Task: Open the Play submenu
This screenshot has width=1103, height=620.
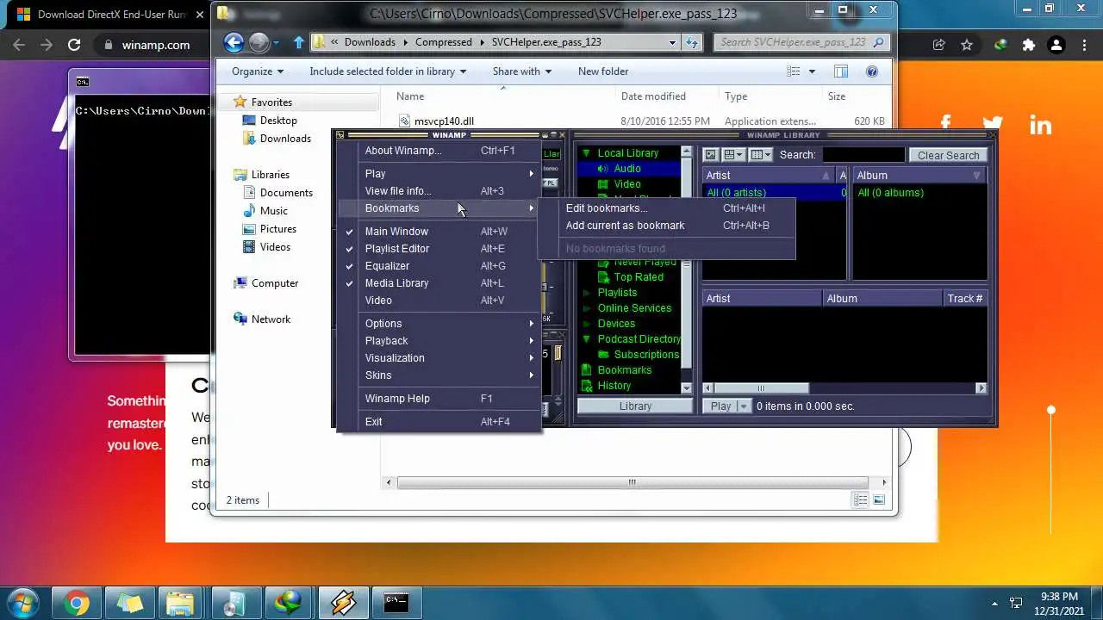Action: click(439, 174)
